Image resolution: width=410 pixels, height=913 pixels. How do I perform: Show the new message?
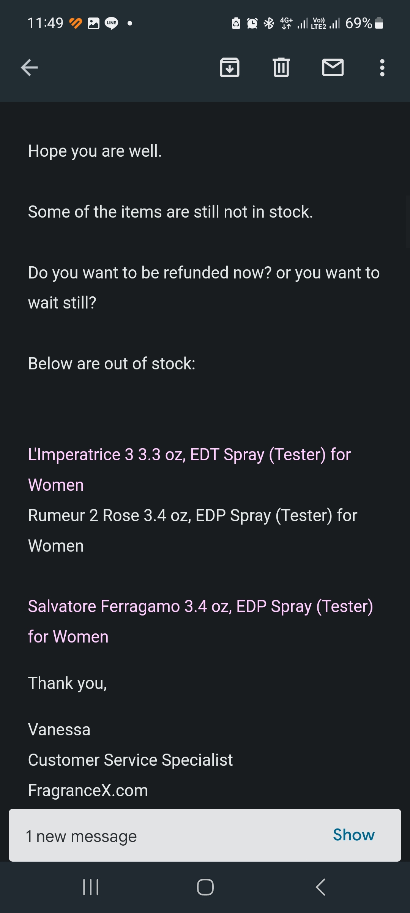[x=353, y=835]
